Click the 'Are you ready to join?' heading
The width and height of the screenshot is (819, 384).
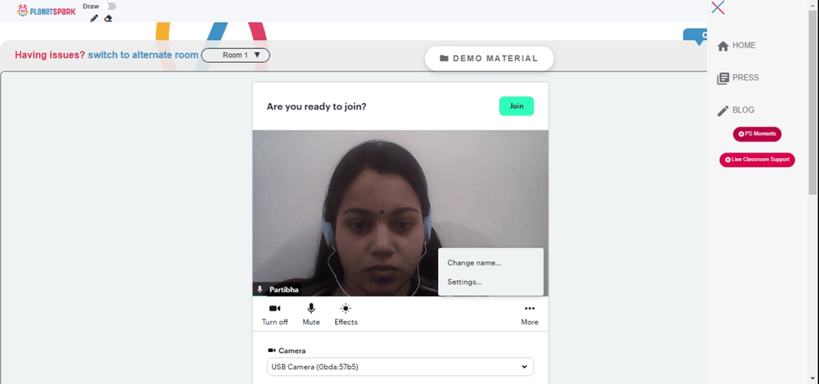point(316,106)
